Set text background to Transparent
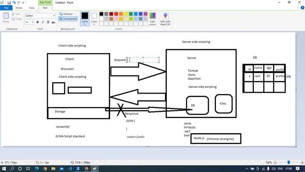305x172 pixels. [68, 19]
